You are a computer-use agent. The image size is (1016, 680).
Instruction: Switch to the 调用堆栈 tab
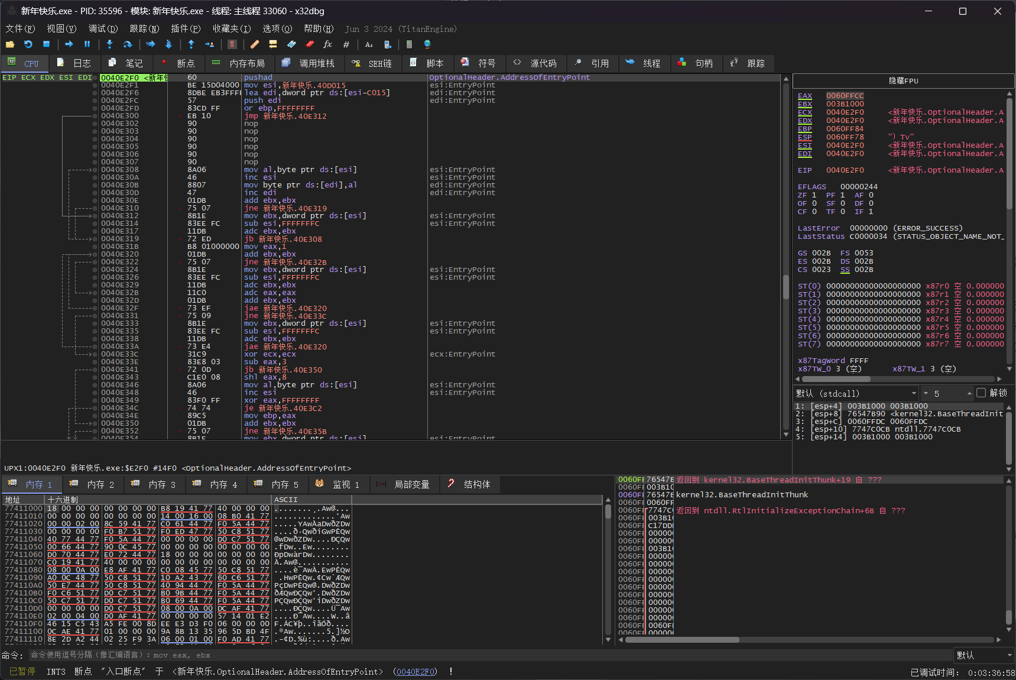pyautogui.click(x=309, y=63)
